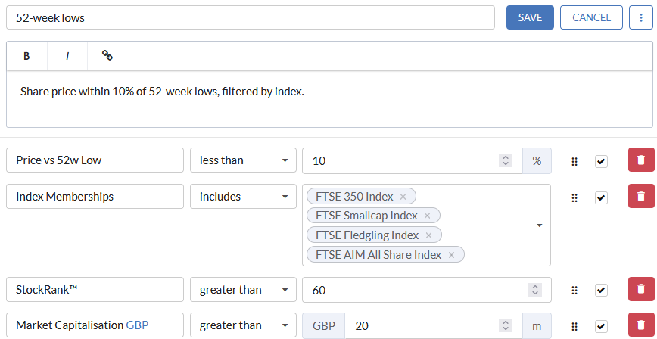Viewport: 657px width, 339px height.
Task: Open 'includes' operator dropdown for Index Memberships
Action: (243, 196)
